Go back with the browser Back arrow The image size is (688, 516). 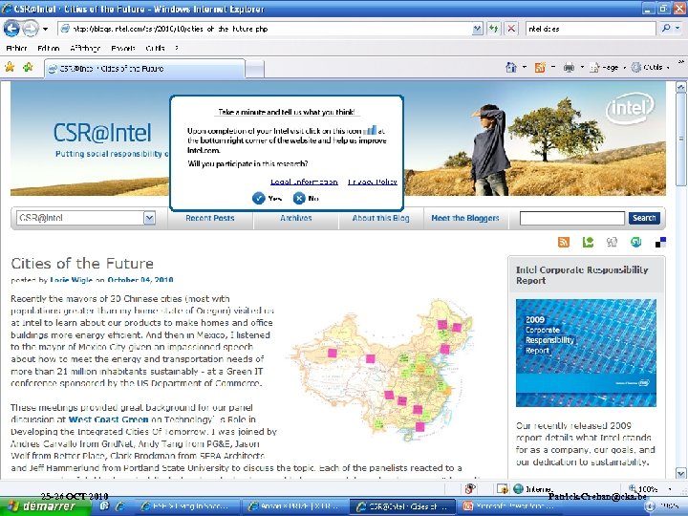(11, 29)
